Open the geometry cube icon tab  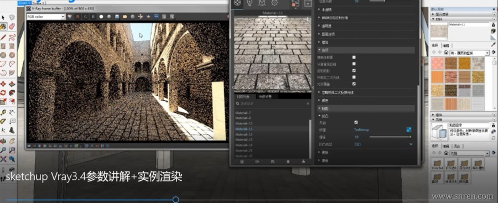pos(262,3)
